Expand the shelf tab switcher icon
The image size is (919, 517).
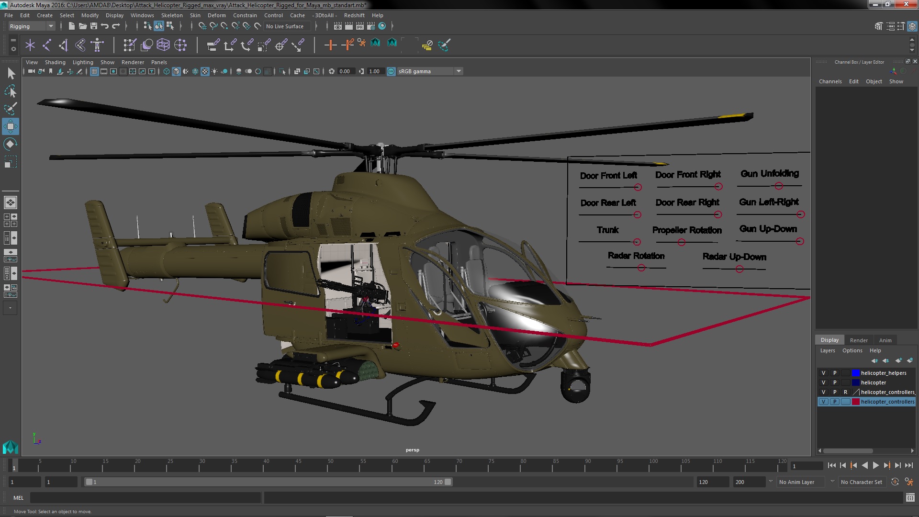tap(13, 41)
